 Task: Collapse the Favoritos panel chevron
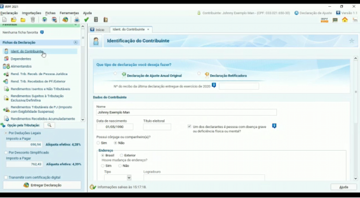(76, 25)
